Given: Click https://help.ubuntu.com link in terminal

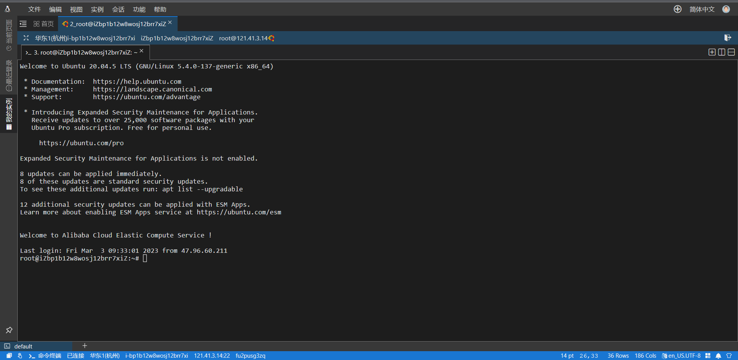Looking at the screenshot, I should coord(137,81).
